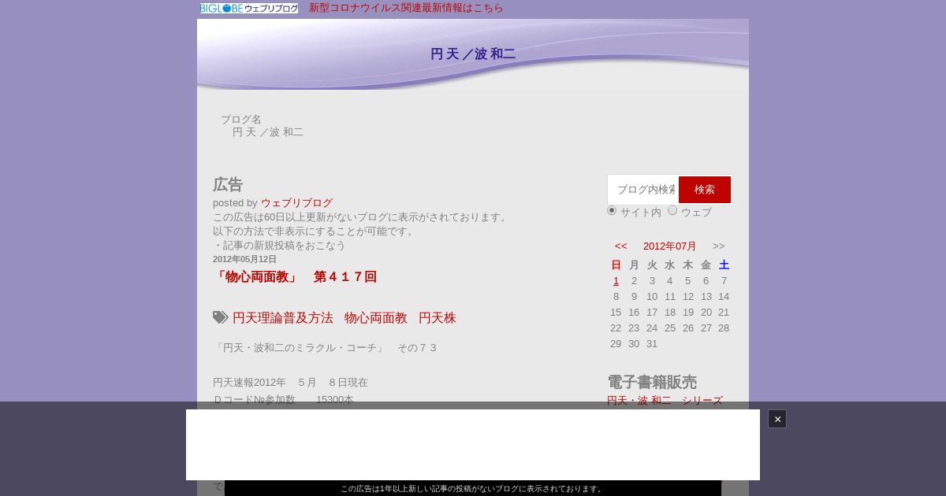Open article 「物心両面教」 第４１７回
946x496 pixels.
295,277
